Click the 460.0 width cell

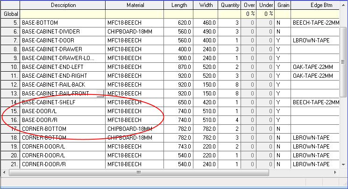point(206,23)
